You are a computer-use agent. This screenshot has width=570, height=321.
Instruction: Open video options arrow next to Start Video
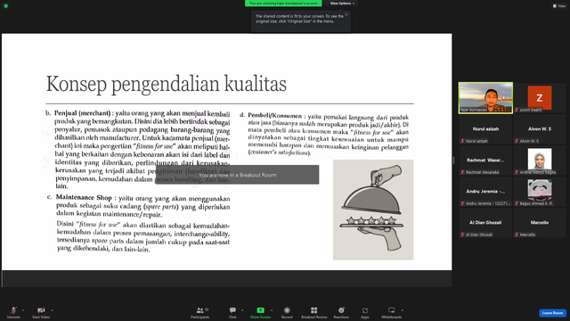(x=52, y=310)
